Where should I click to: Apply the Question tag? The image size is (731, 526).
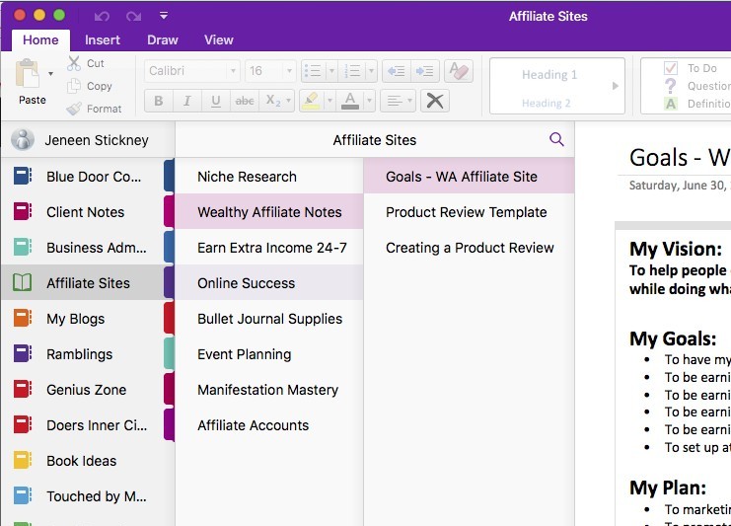697,86
